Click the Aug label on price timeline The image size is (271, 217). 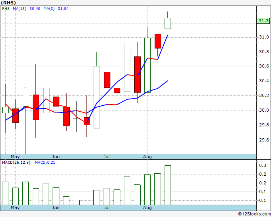click(147, 157)
